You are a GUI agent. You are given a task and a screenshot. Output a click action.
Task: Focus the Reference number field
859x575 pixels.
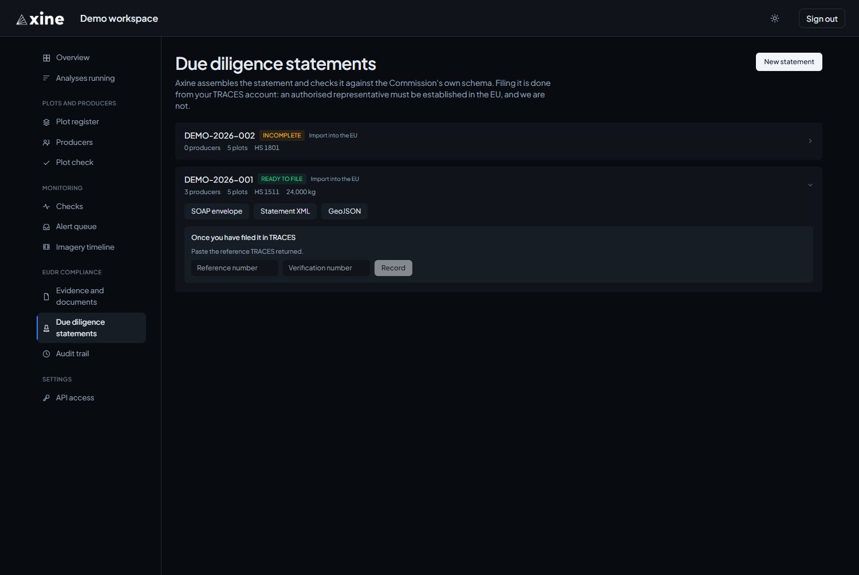pos(235,268)
